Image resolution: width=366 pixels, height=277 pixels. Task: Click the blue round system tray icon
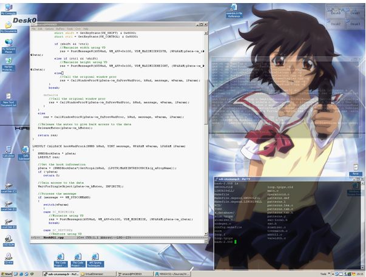pyautogui.click(x=336, y=274)
